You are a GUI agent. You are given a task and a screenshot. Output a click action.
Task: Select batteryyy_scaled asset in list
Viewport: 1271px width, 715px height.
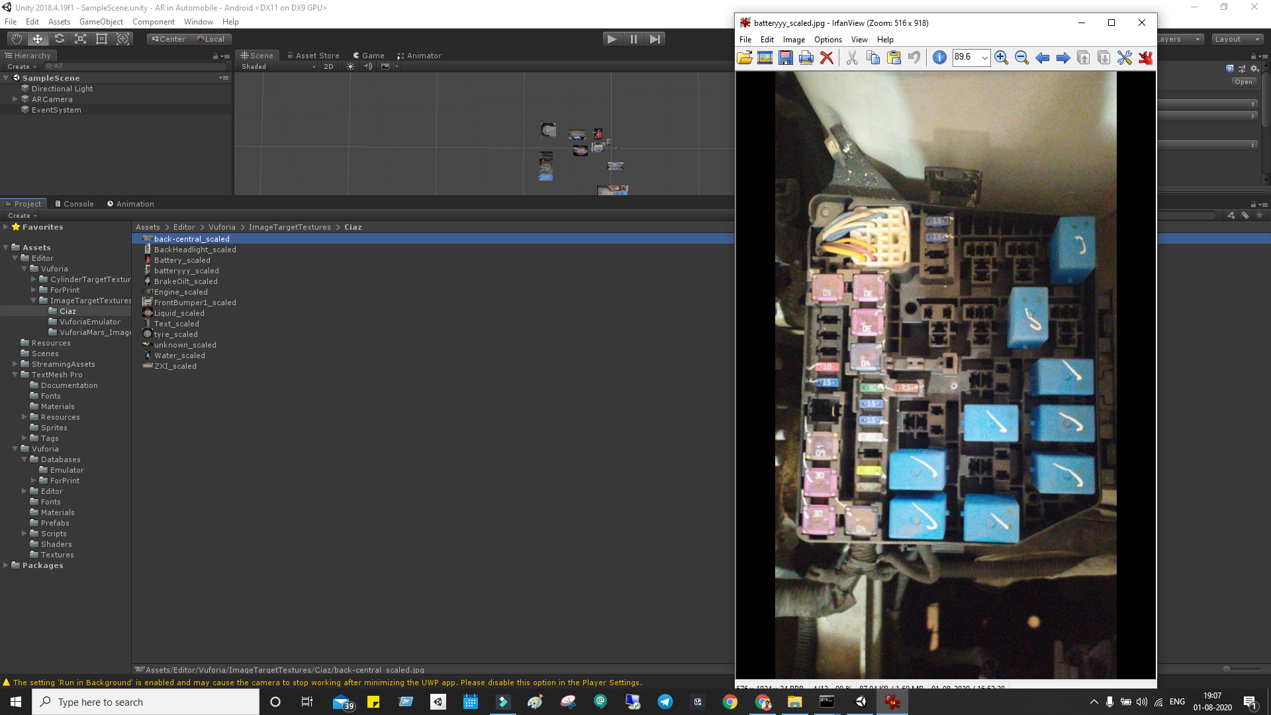point(186,271)
